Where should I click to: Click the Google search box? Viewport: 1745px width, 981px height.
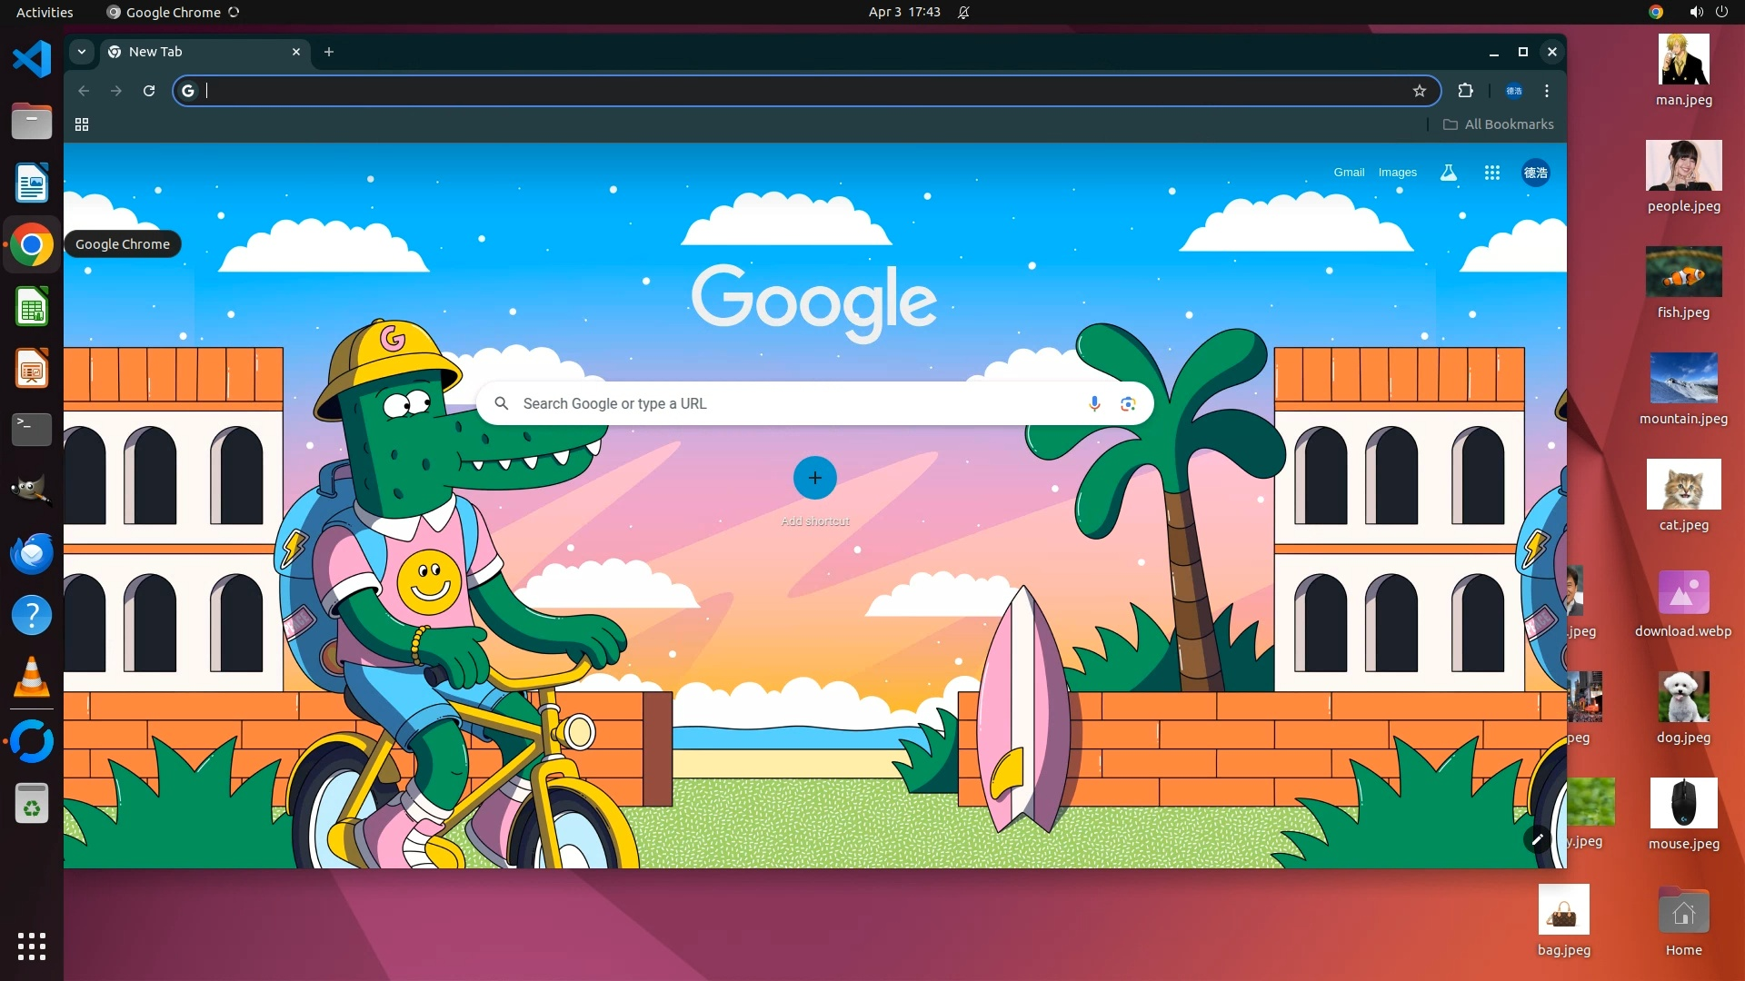pyautogui.click(x=791, y=403)
